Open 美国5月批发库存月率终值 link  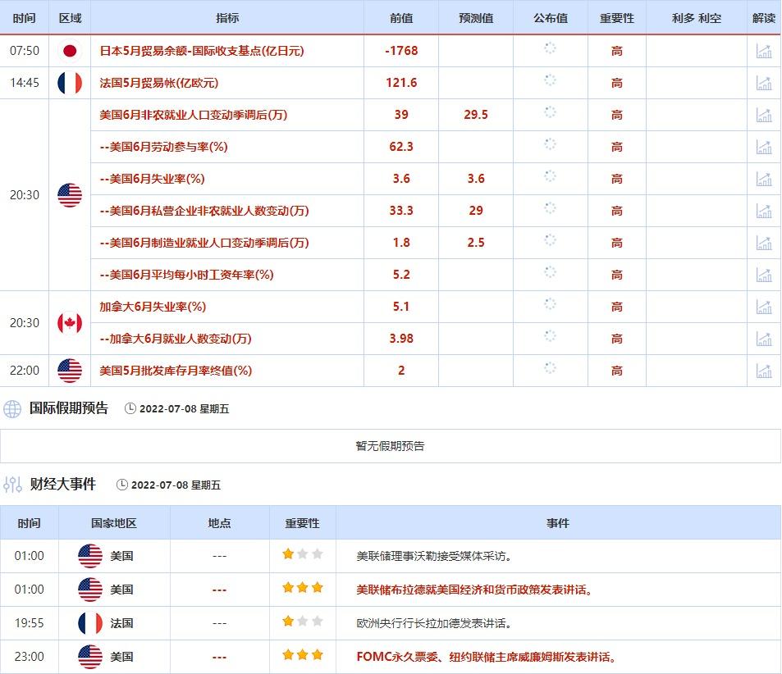(x=176, y=371)
